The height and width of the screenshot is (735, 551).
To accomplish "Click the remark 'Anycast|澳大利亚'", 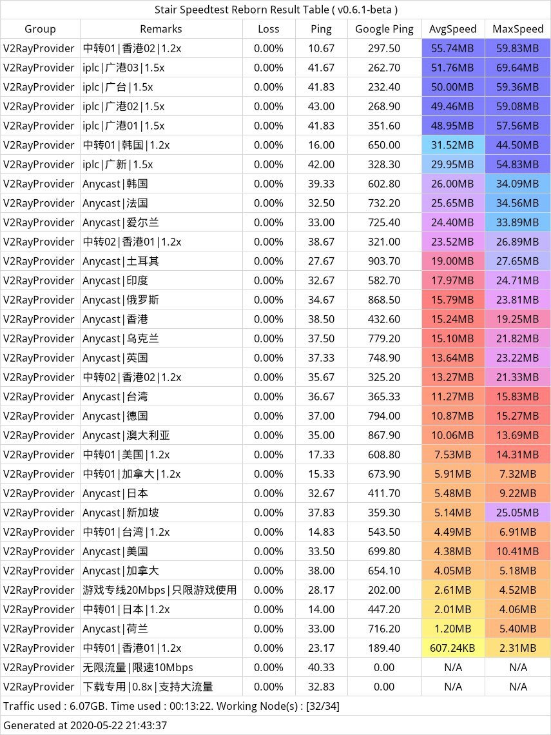I will click(126, 435).
